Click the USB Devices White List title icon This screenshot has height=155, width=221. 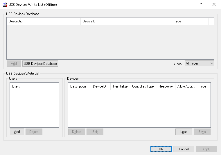click(x=5, y=5)
